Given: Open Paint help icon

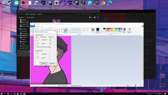Looking at the screenshot, I should 143,26.
